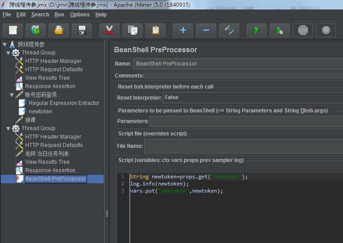Click the Toggle enable/disable icon
Image resolution: width=343 pixels, height=243 pixels.
point(229,30)
